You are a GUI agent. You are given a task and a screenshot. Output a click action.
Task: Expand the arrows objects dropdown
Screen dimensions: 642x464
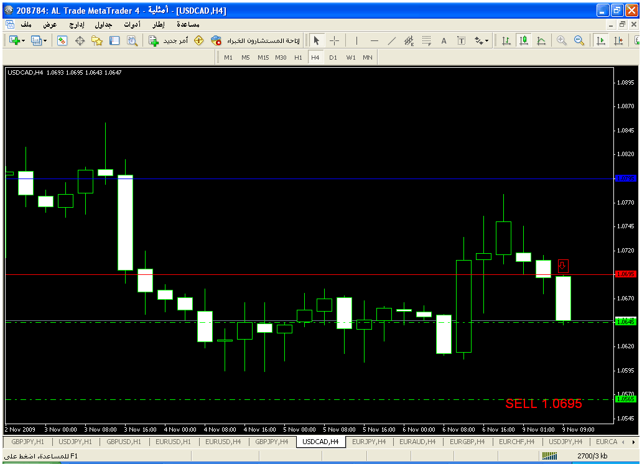(x=486, y=40)
